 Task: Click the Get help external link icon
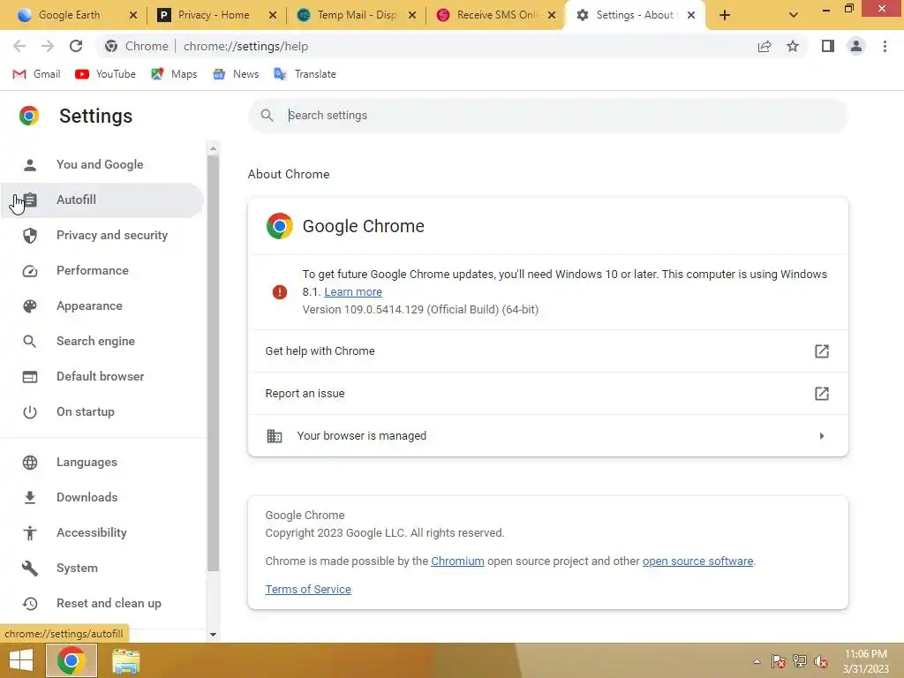click(x=822, y=351)
